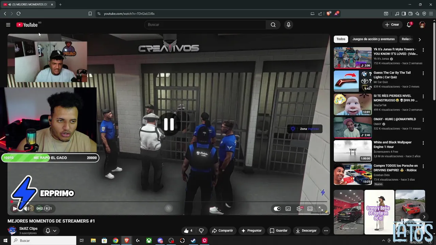Open White and Black Wallpaper Engine title
The image size is (436, 245).
tap(392, 145)
